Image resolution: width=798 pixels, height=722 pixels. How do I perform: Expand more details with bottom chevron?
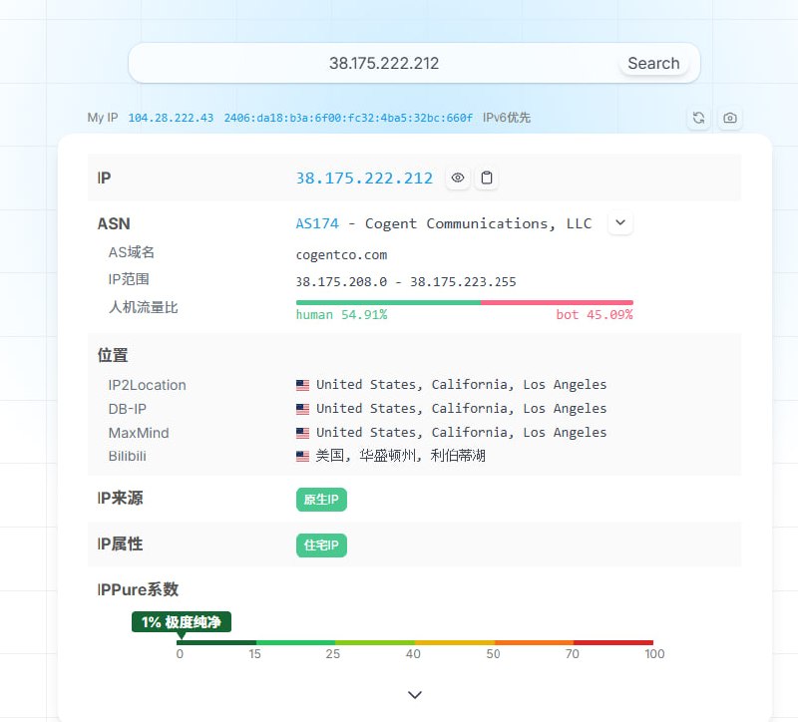415,695
